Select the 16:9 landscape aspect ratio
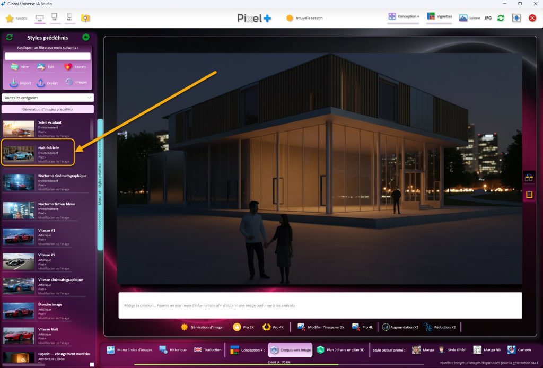The width and height of the screenshot is (543, 368). [39, 18]
